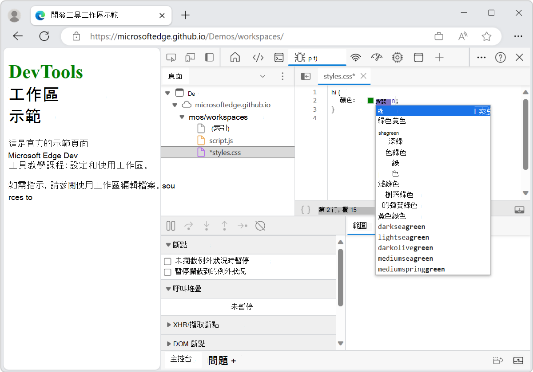Toggle the device emulation toolbar

pyautogui.click(x=190, y=57)
